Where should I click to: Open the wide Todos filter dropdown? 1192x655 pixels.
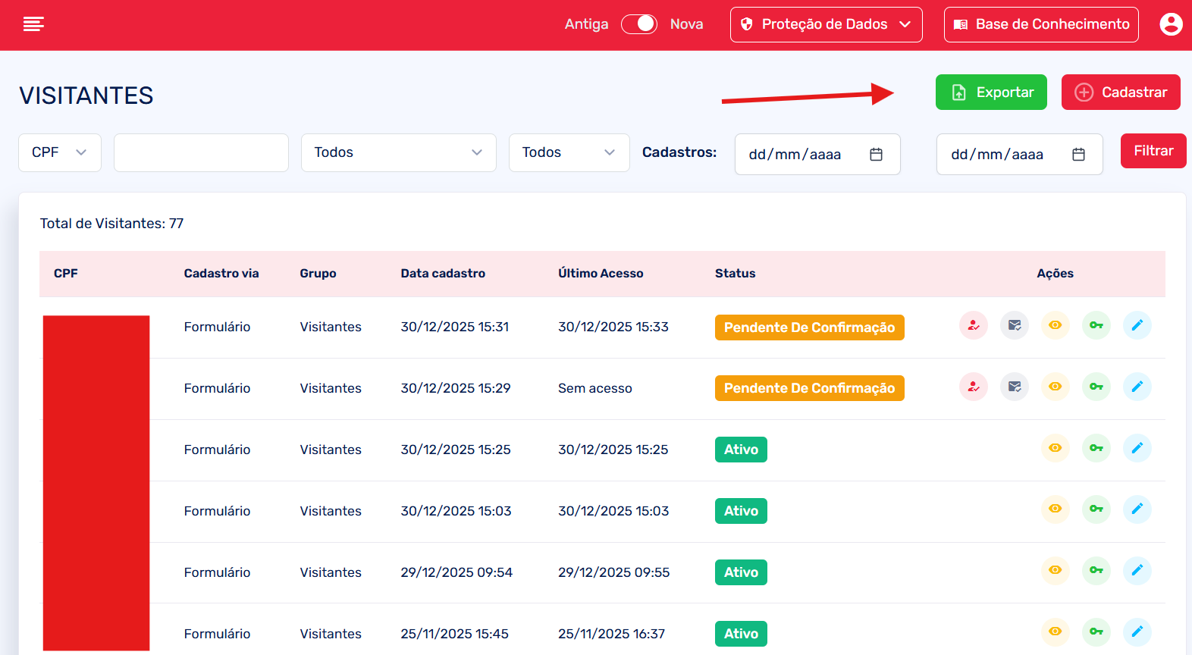click(398, 152)
